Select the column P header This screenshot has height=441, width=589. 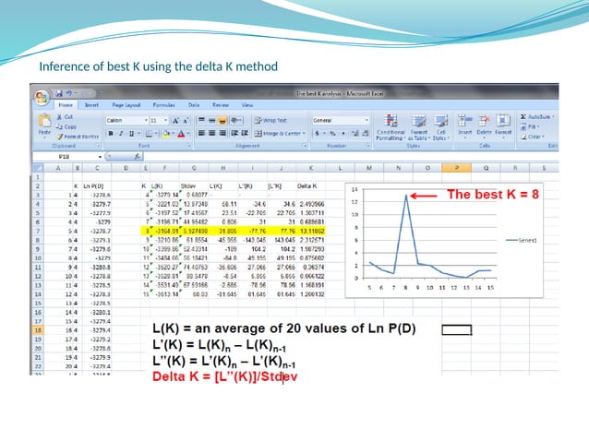(456, 168)
